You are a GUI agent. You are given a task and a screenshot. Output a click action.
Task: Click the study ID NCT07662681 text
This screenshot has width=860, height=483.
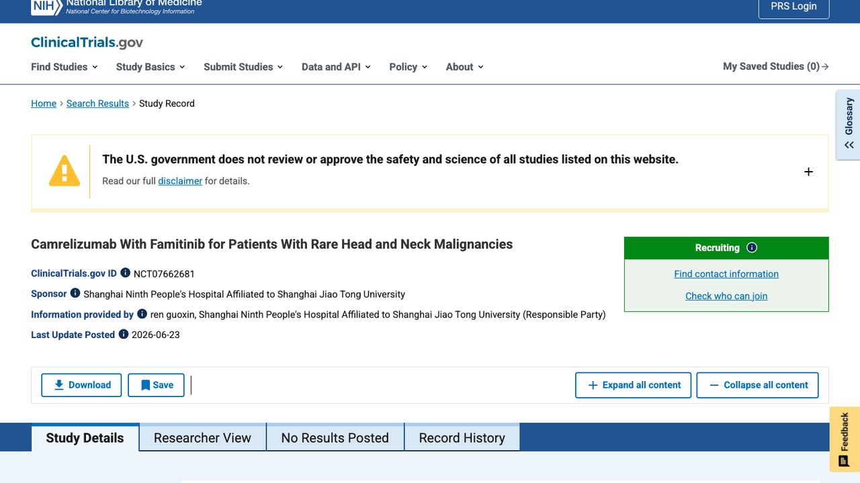(x=164, y=274)
